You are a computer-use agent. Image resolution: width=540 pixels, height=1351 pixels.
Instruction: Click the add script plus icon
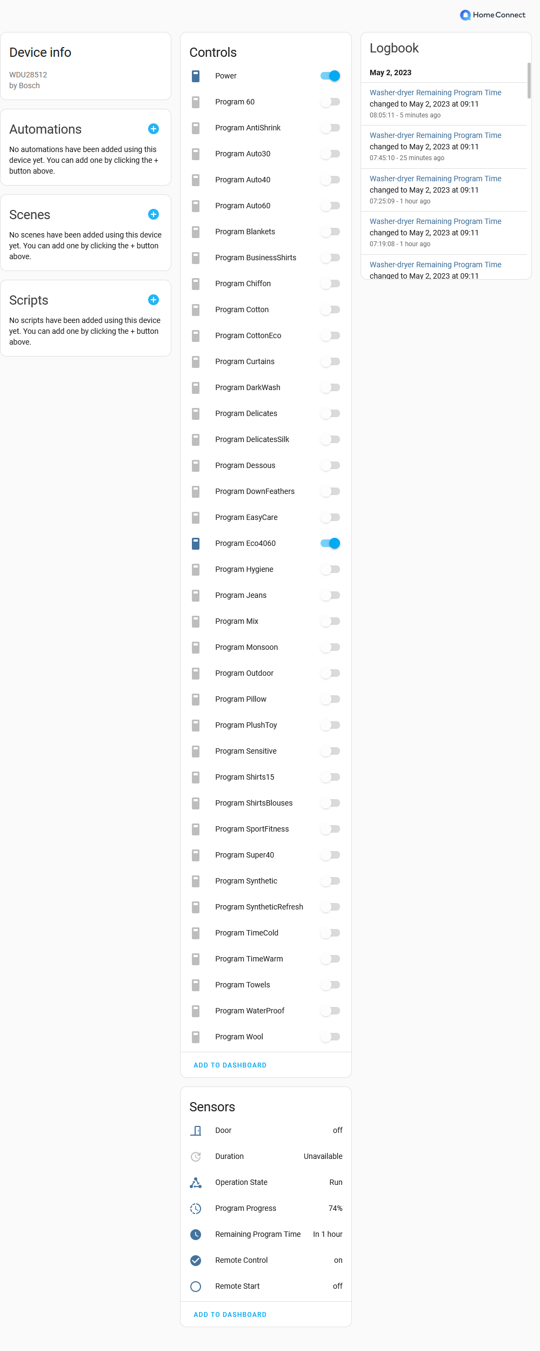click(154, 300)
